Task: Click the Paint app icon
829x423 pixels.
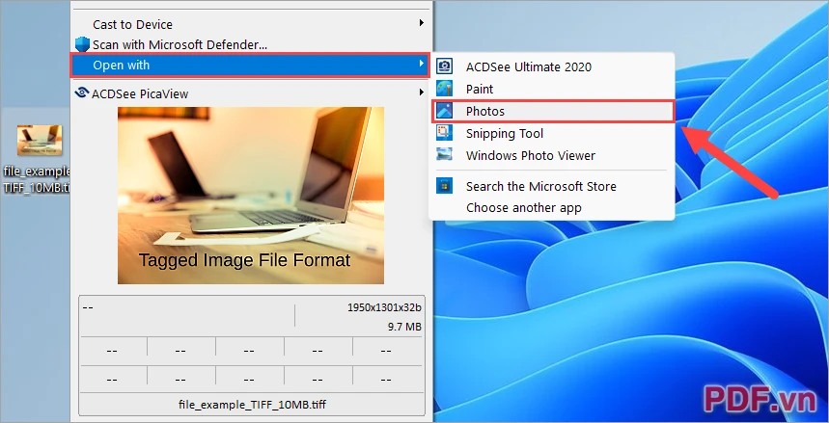Action: 444,89
